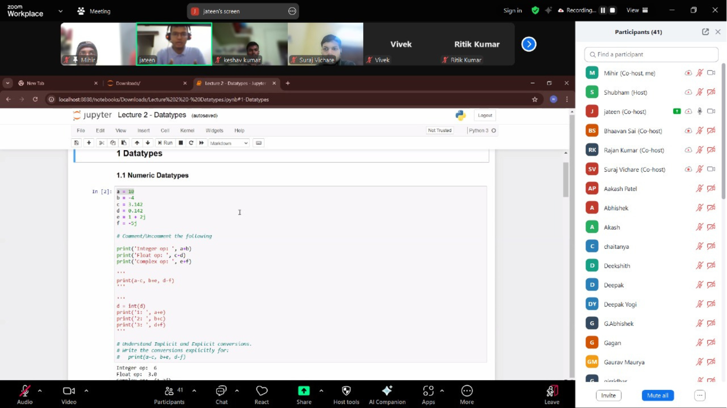The width and height of the screenshot is (727, 408).
Task: Save notebook with the Jupyter save icon
Action: click(x=76, y=143)
